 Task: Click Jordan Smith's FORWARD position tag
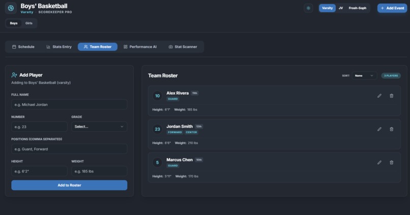pyautogui.click(x=174, y=132)
